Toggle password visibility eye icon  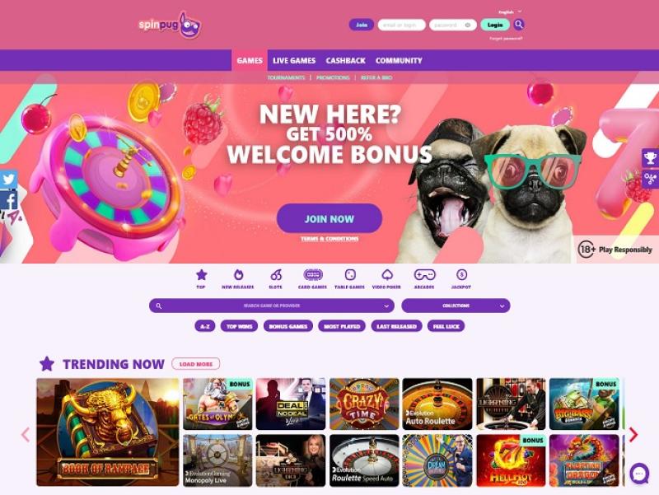pyautogui.click(x=467, y=26)
